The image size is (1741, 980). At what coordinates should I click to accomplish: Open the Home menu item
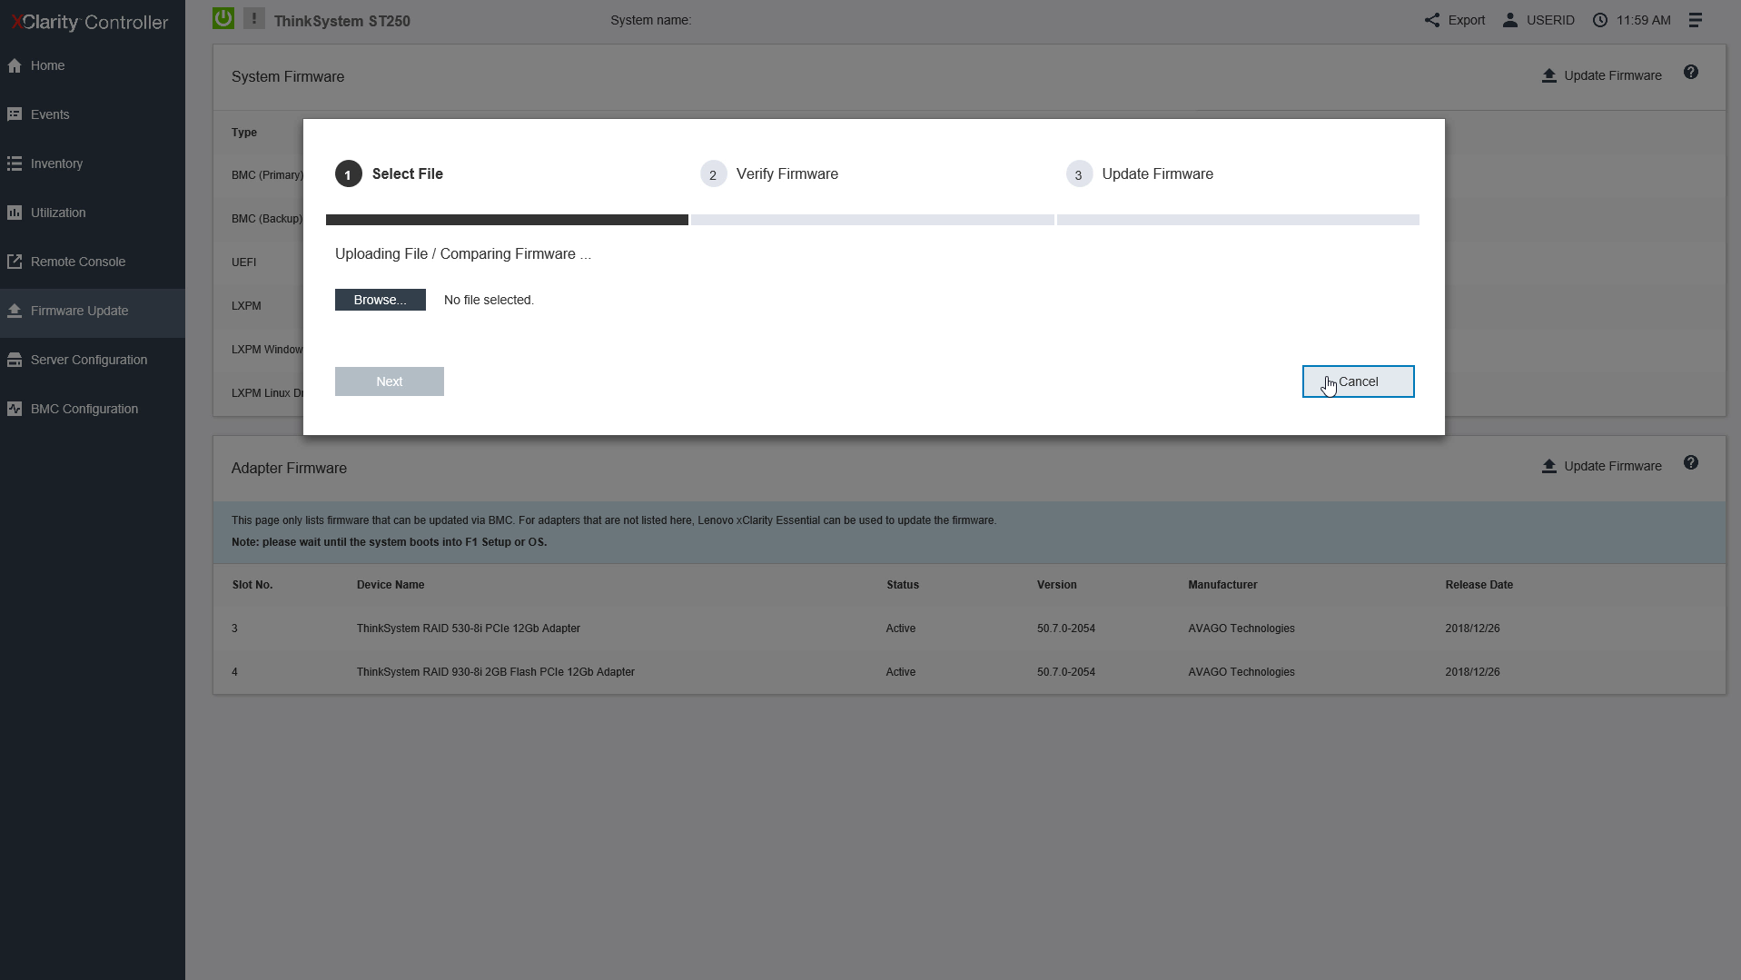click(93, 65)
